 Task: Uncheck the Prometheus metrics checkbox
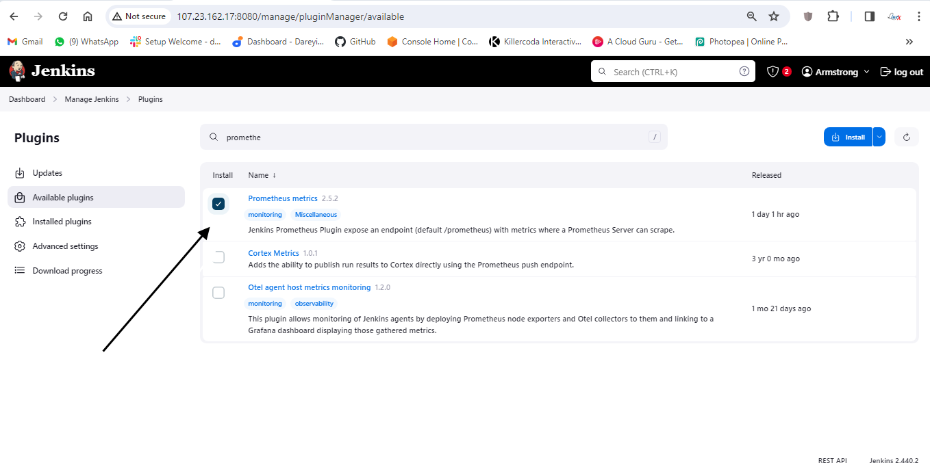coord(218,204)
